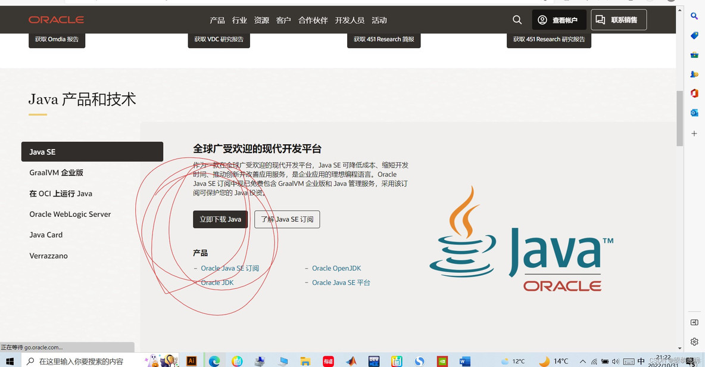Open 合作伙伴 navigation menu
705x367 pixels.
313,20
